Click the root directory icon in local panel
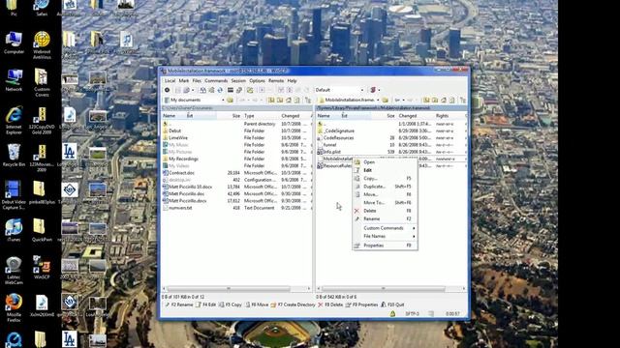This screenshot has width=620, height=348. [x=280, y=101]
